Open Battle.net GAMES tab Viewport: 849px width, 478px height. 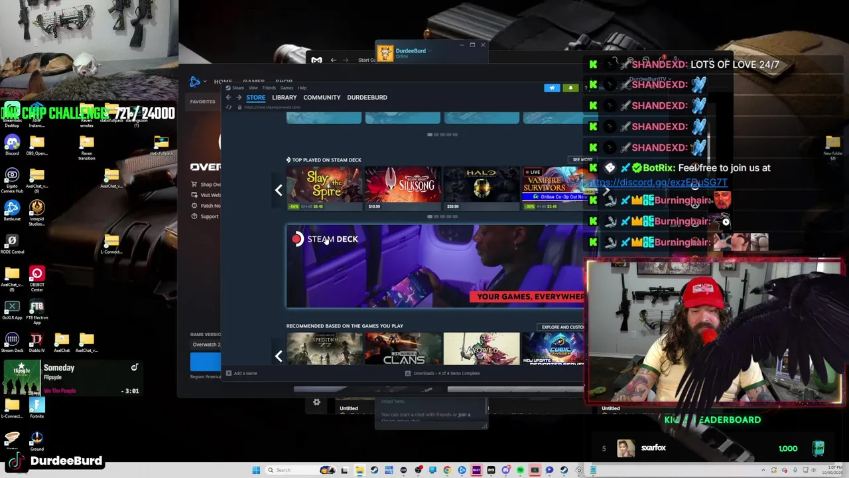[x=253, y=82]
